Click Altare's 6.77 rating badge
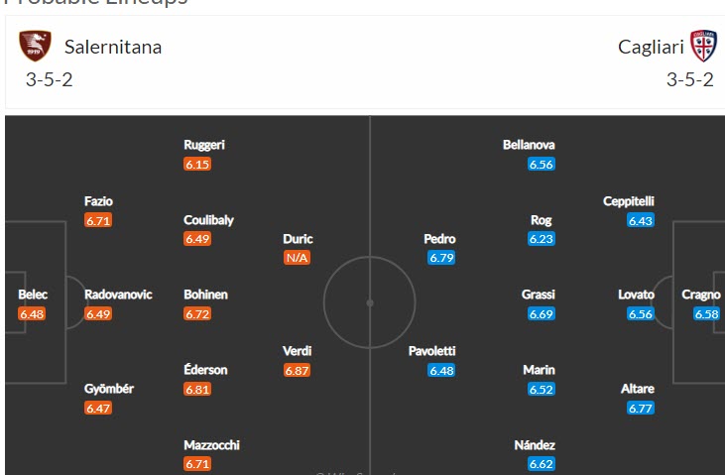725x475 pixels. tap(640, 408)
